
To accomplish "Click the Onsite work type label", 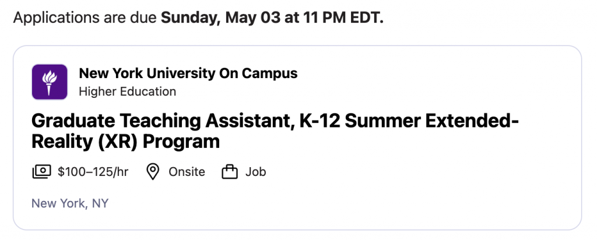I will [x=187, y=172].
